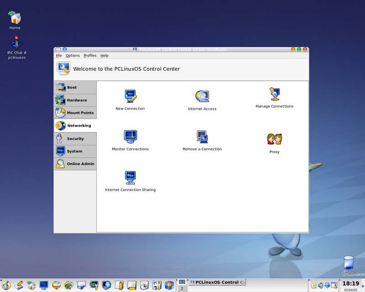
Task: Select the Networking section
Action: click(75, 126)
